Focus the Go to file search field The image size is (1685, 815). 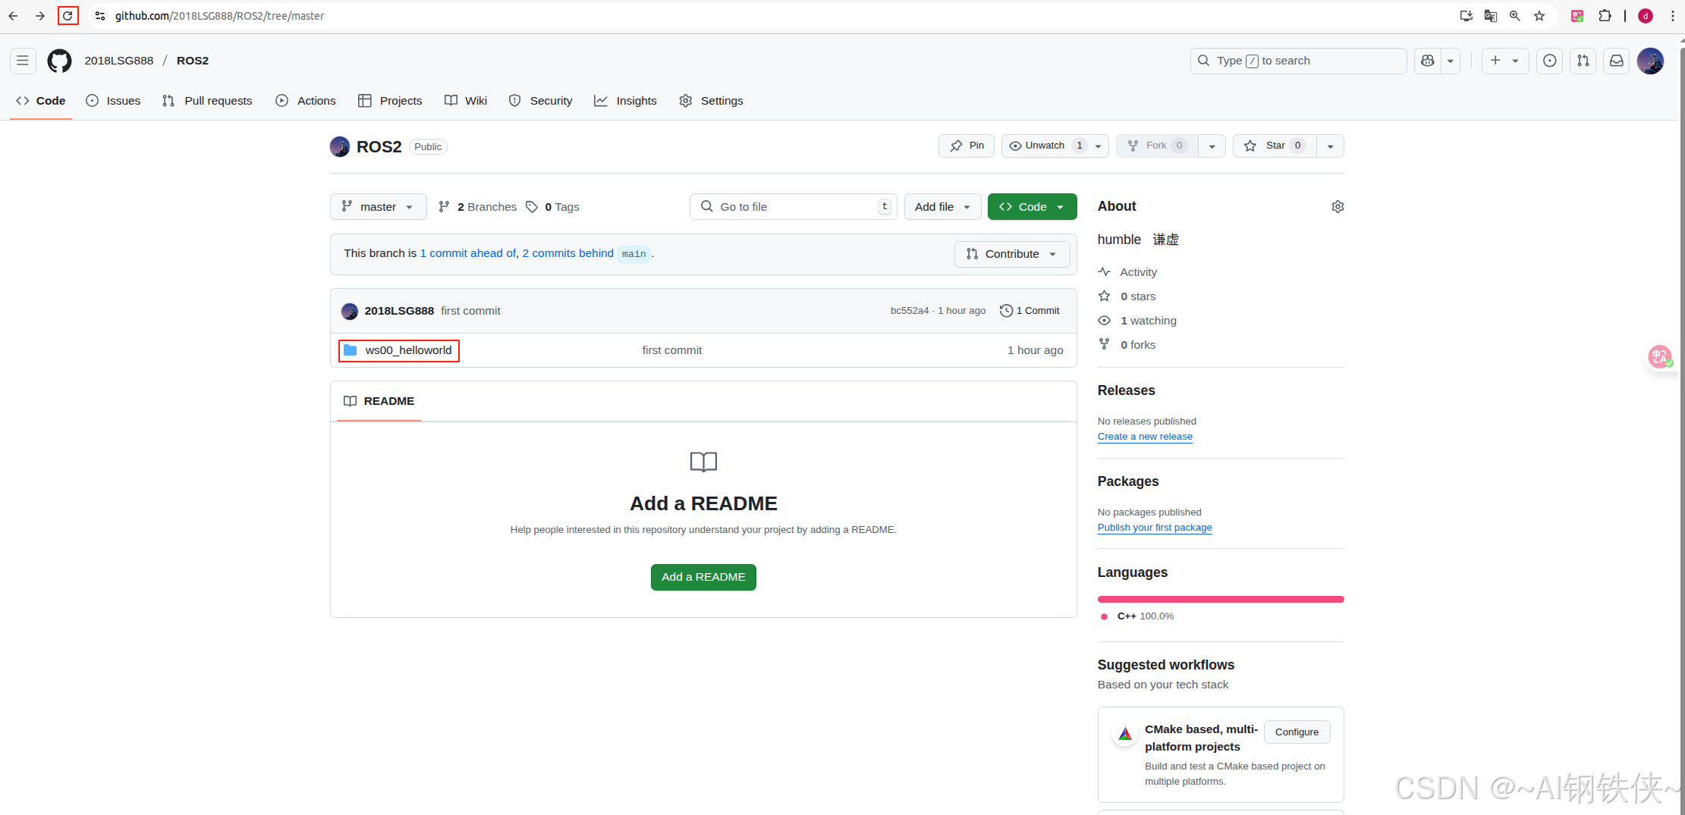pos(793,207)
